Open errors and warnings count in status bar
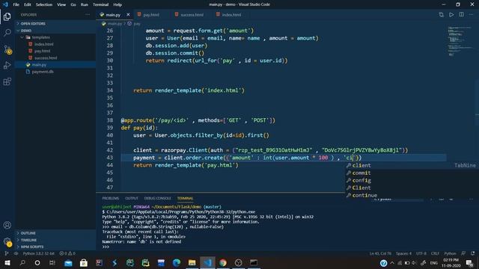The width and height of the screenshot is (479, 269). click(67, 253)
